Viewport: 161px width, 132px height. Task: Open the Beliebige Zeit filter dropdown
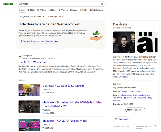coord(56,16)
